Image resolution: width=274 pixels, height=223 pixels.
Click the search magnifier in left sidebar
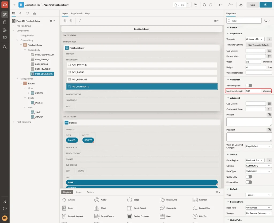pos(5,47)
